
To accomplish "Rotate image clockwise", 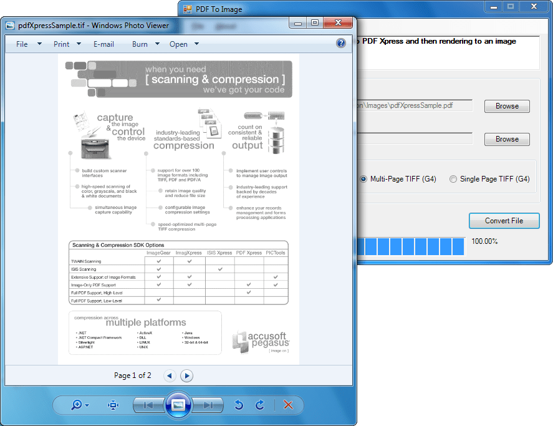I will [x=260, y=405].
